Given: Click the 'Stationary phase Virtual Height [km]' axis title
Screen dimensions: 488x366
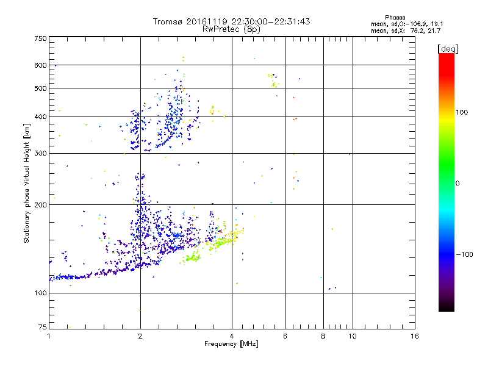Looking at the screenshot, I should [27, 183].
